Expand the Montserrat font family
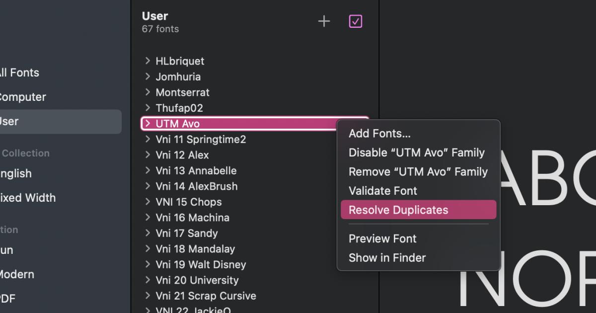 coord(148,92)
